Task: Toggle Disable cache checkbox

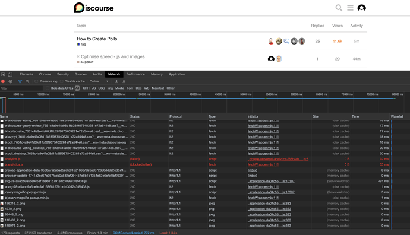Action: (62, 81)
